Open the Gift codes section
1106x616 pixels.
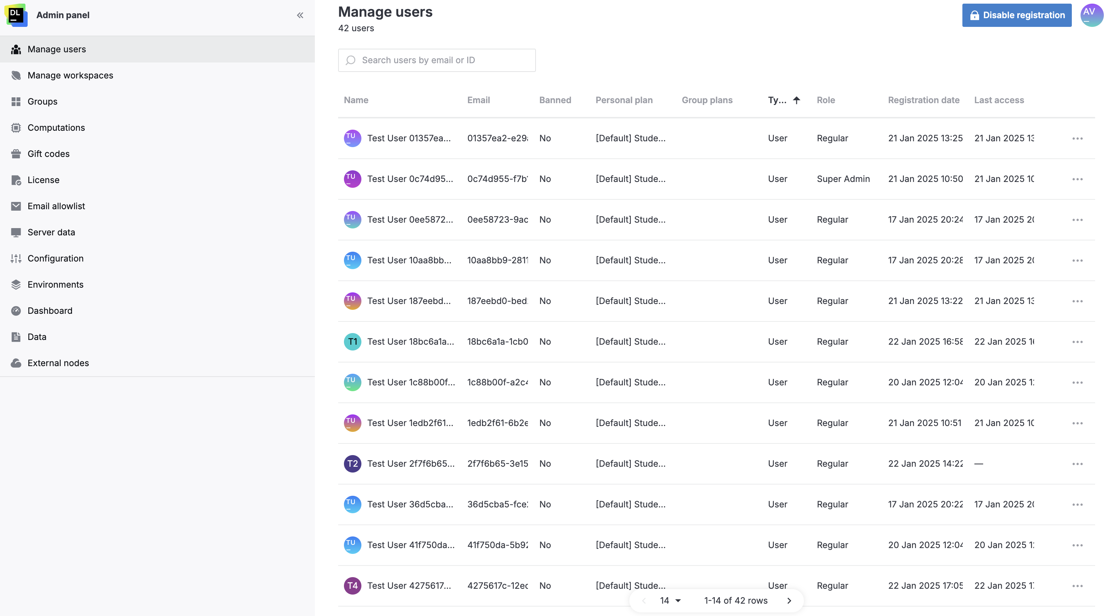pos(48,154)
